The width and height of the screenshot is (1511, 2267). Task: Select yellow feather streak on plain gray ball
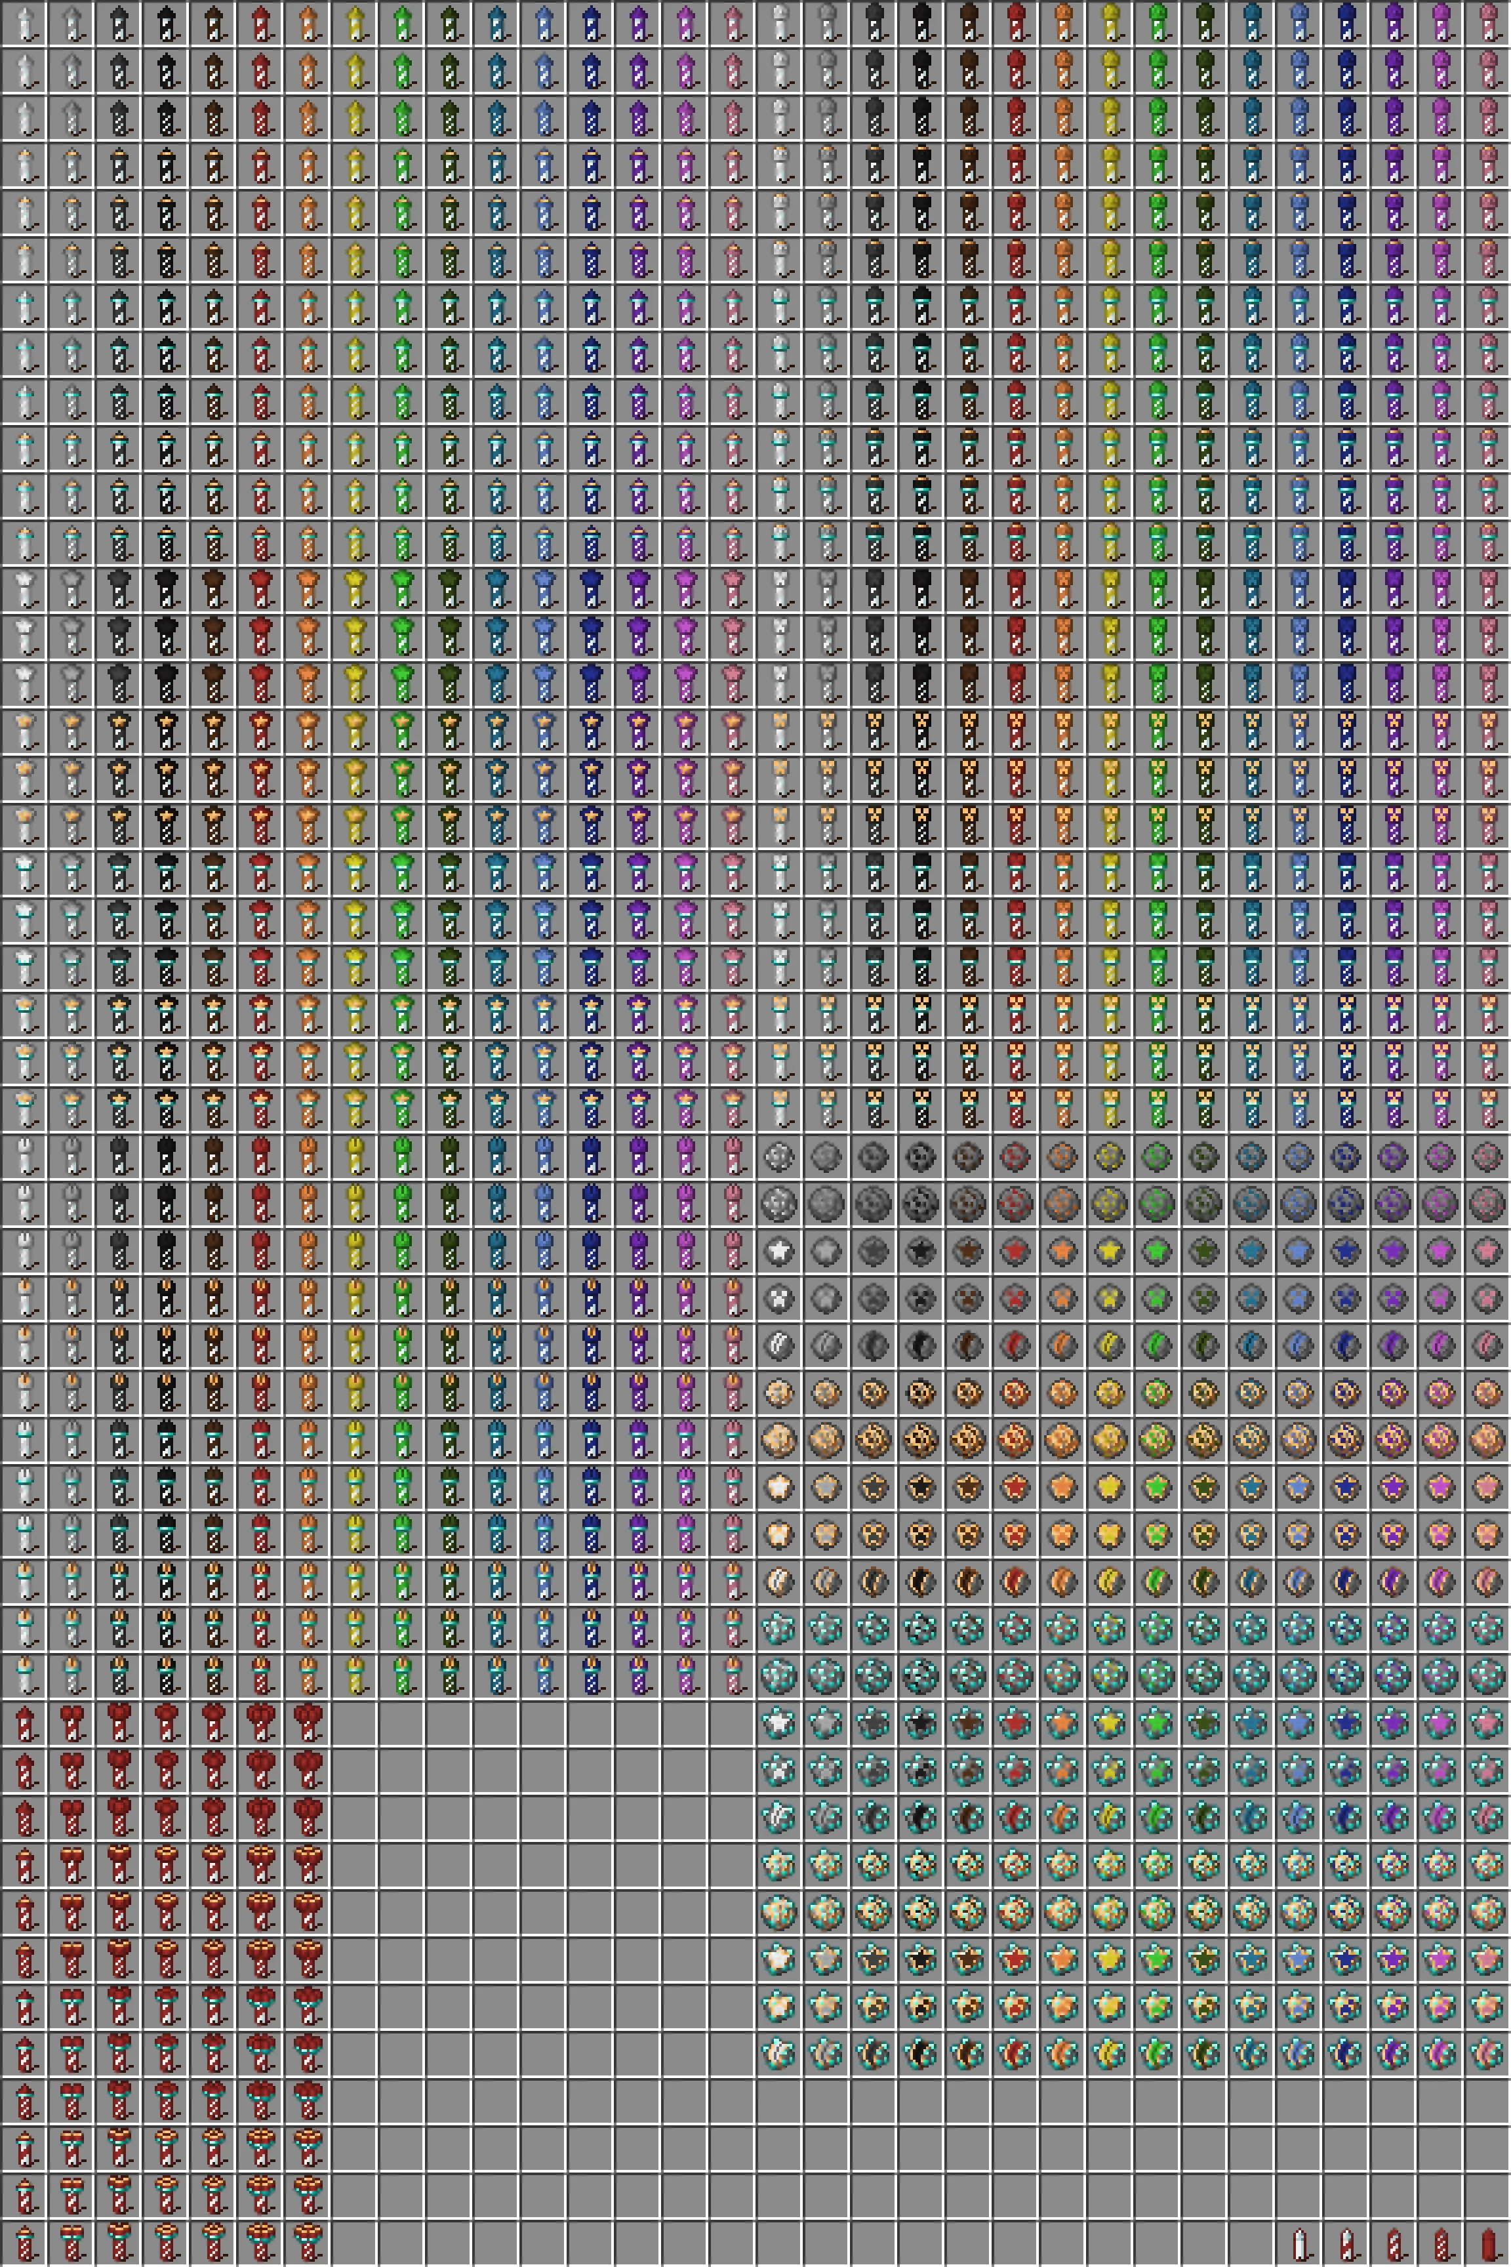click(x=1109, y=1345)
